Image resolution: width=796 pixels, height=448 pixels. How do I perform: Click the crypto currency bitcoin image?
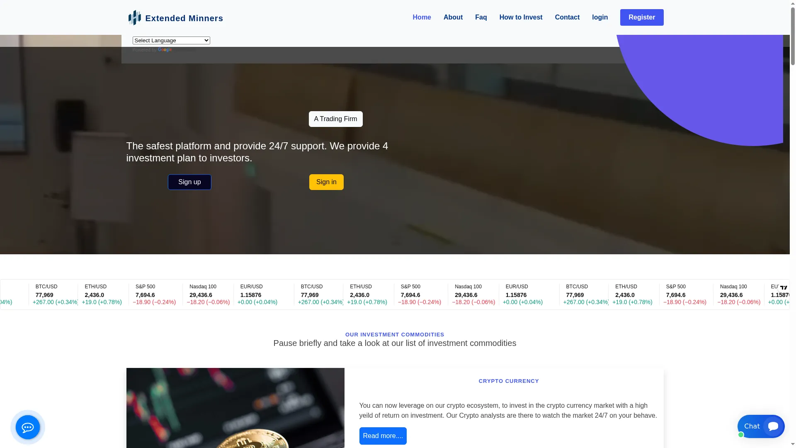pyautogui.click(x=235, y=408)
